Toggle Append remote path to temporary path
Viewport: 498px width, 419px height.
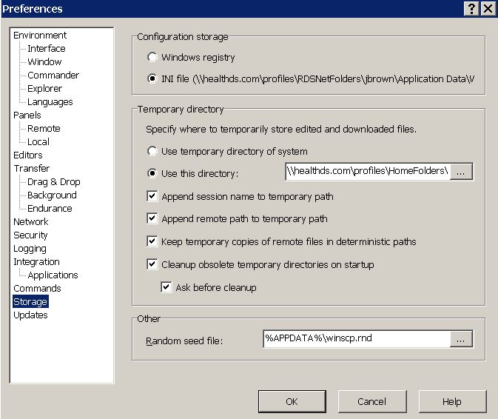click(152, 218)
